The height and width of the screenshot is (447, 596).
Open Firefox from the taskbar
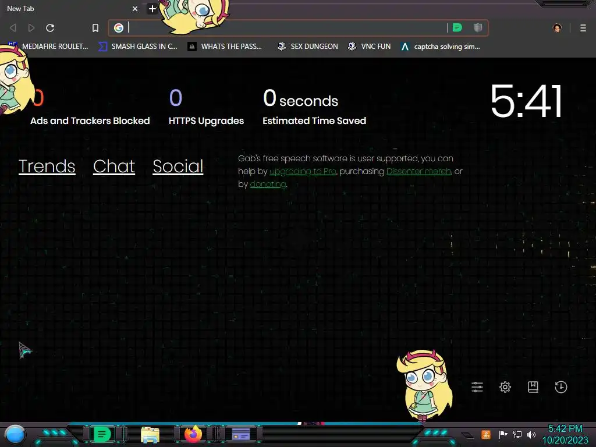193,434
